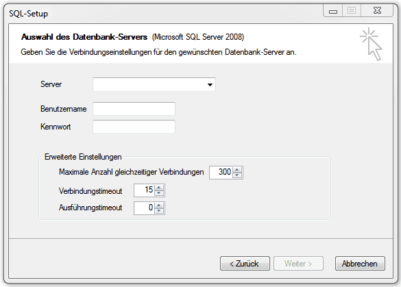401x287 pixels.
Task: Increase maximum simultaneous connections value
Action: (237, 170)
